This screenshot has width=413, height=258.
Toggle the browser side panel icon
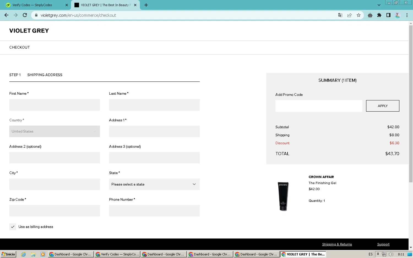388,15
